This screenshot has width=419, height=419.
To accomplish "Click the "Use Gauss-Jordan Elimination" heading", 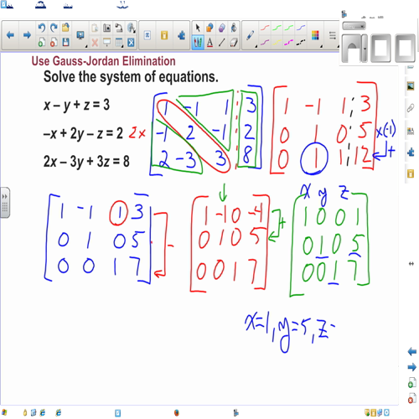I will click(x=103, y=61).
